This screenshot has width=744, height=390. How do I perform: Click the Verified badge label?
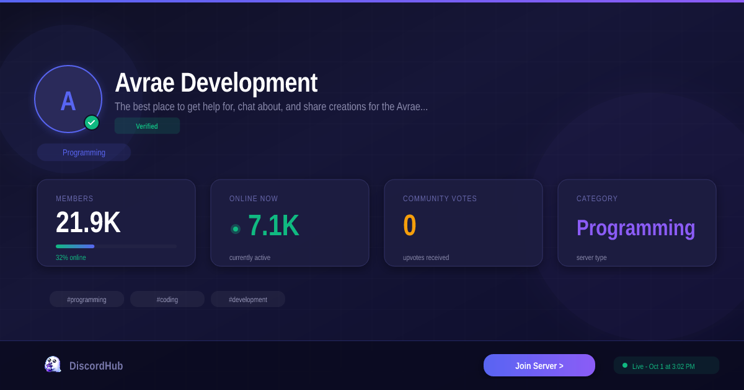pyautogui.click(x=147, y=126)
